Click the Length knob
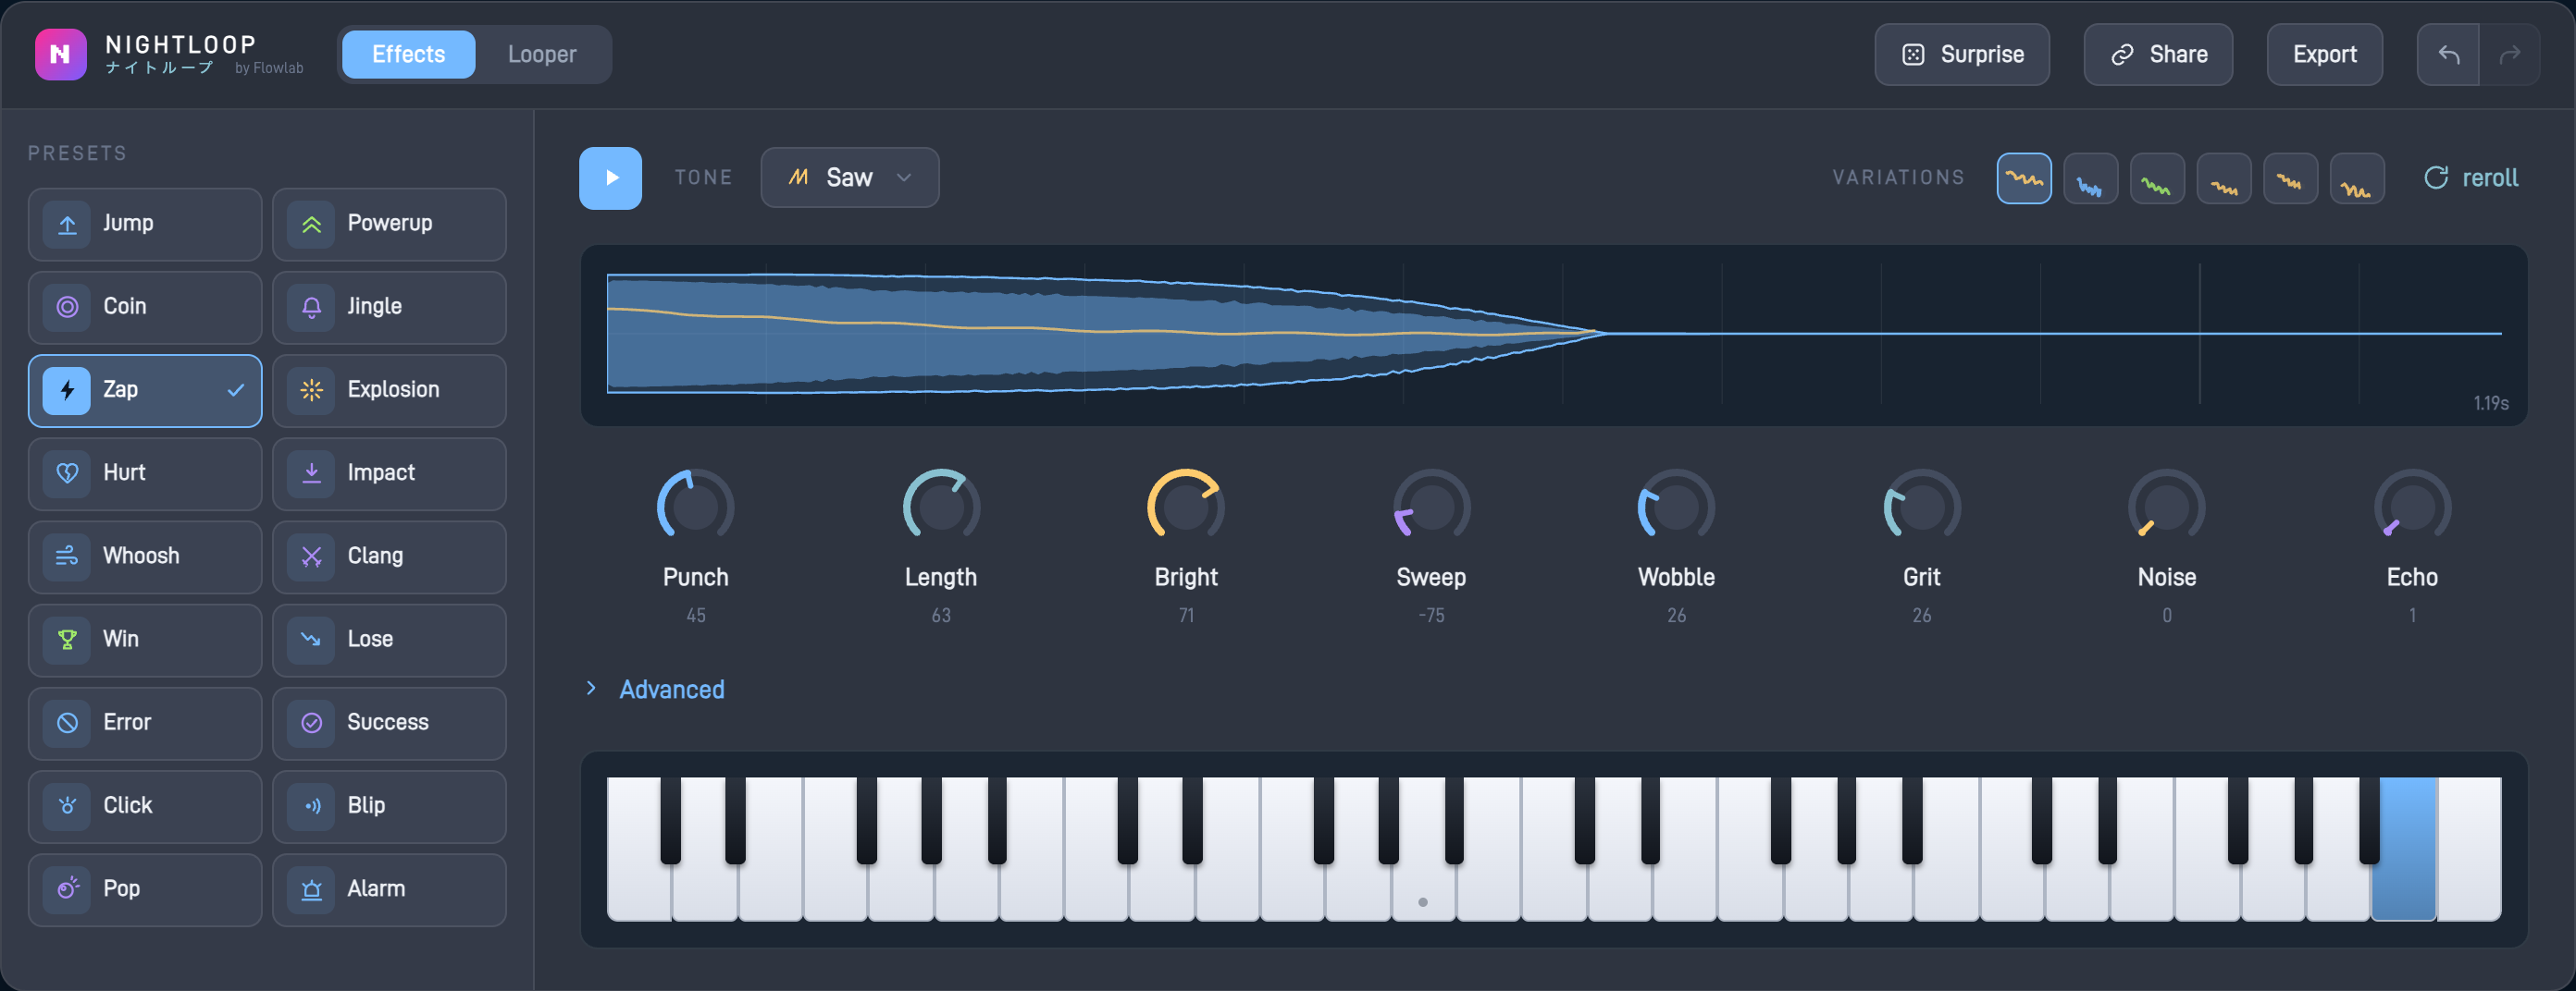The width and height of the screenshot is (2576, 991). pyautogui.click(x=941, y=507)
